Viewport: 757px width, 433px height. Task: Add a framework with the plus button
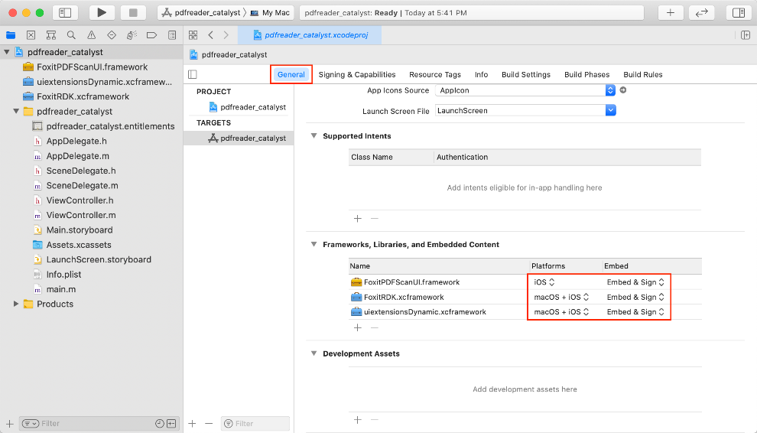pyautogui.click(x=357, y=327)
